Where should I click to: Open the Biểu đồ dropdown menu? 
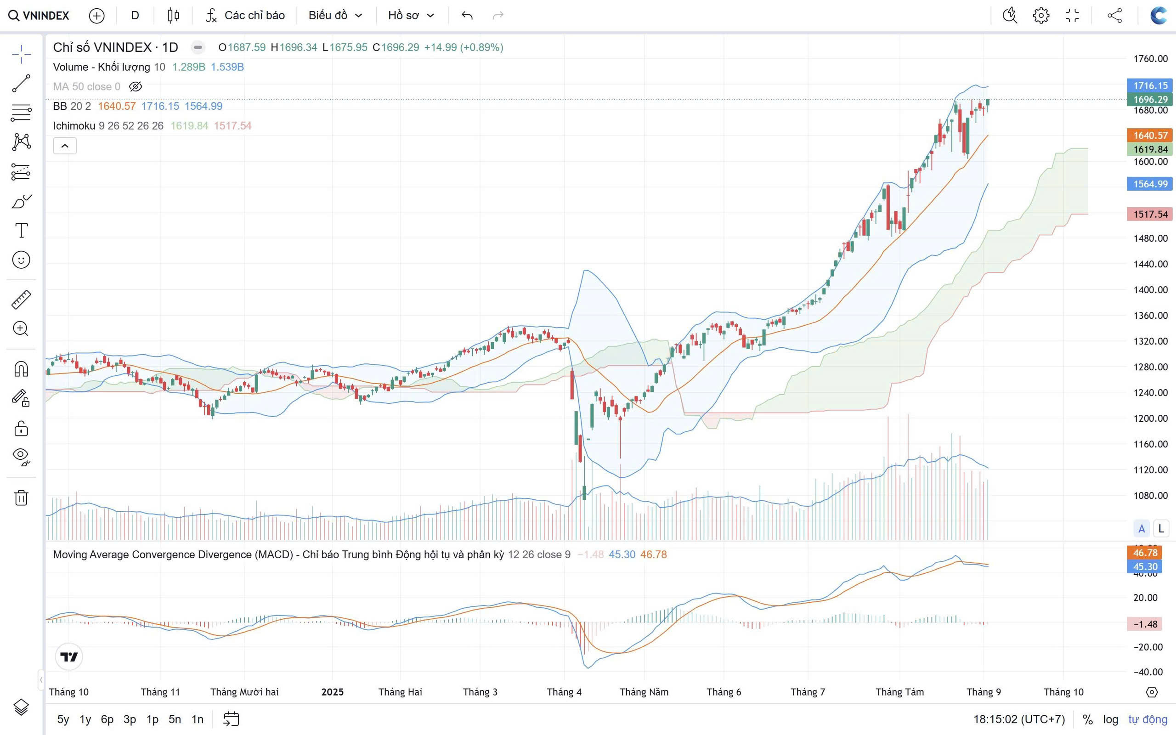click(335, 16)
